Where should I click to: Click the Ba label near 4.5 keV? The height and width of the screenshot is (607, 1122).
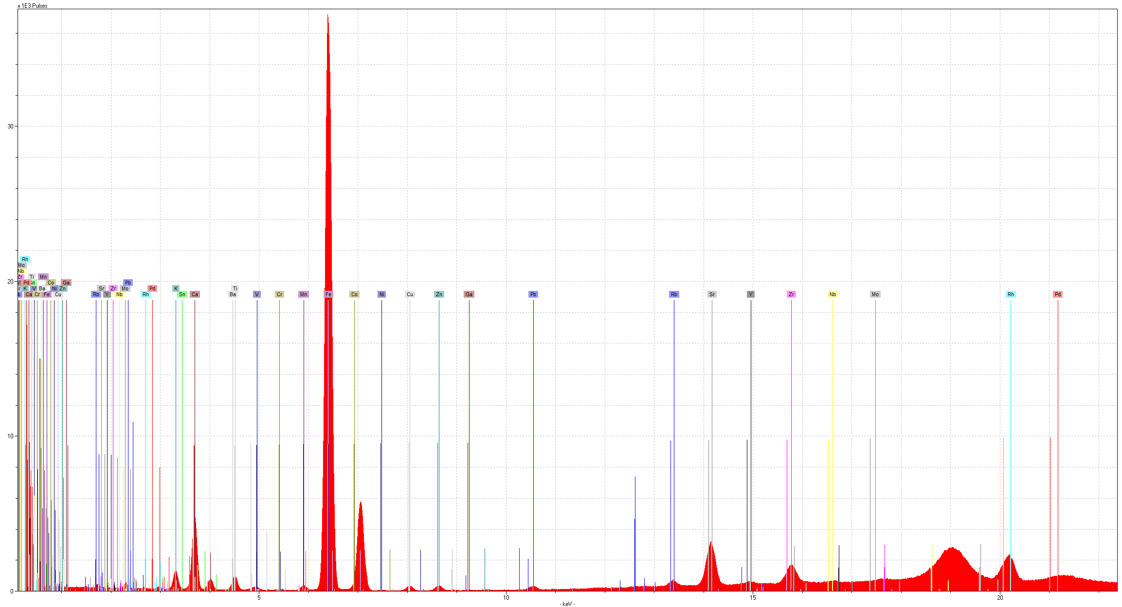[x=233, y=294]
